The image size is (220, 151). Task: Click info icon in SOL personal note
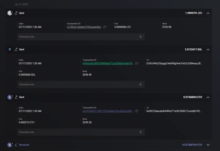(140, 84)
